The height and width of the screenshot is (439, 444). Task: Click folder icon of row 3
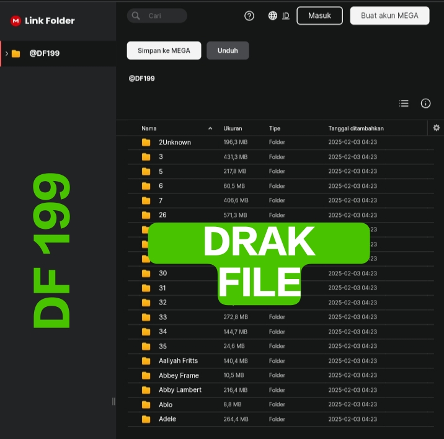pos(146,157)
